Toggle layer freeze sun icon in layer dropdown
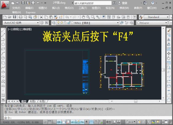Viewport: 173px width, 125px height. pos(62,23)
